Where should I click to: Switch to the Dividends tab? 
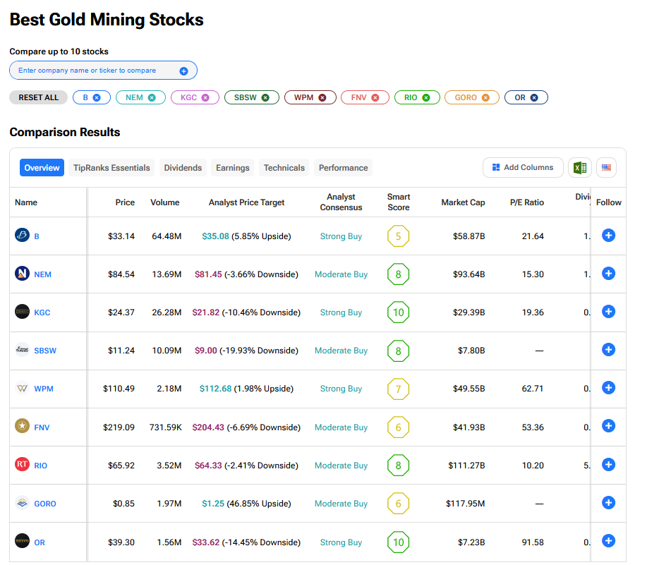(183, 168)
